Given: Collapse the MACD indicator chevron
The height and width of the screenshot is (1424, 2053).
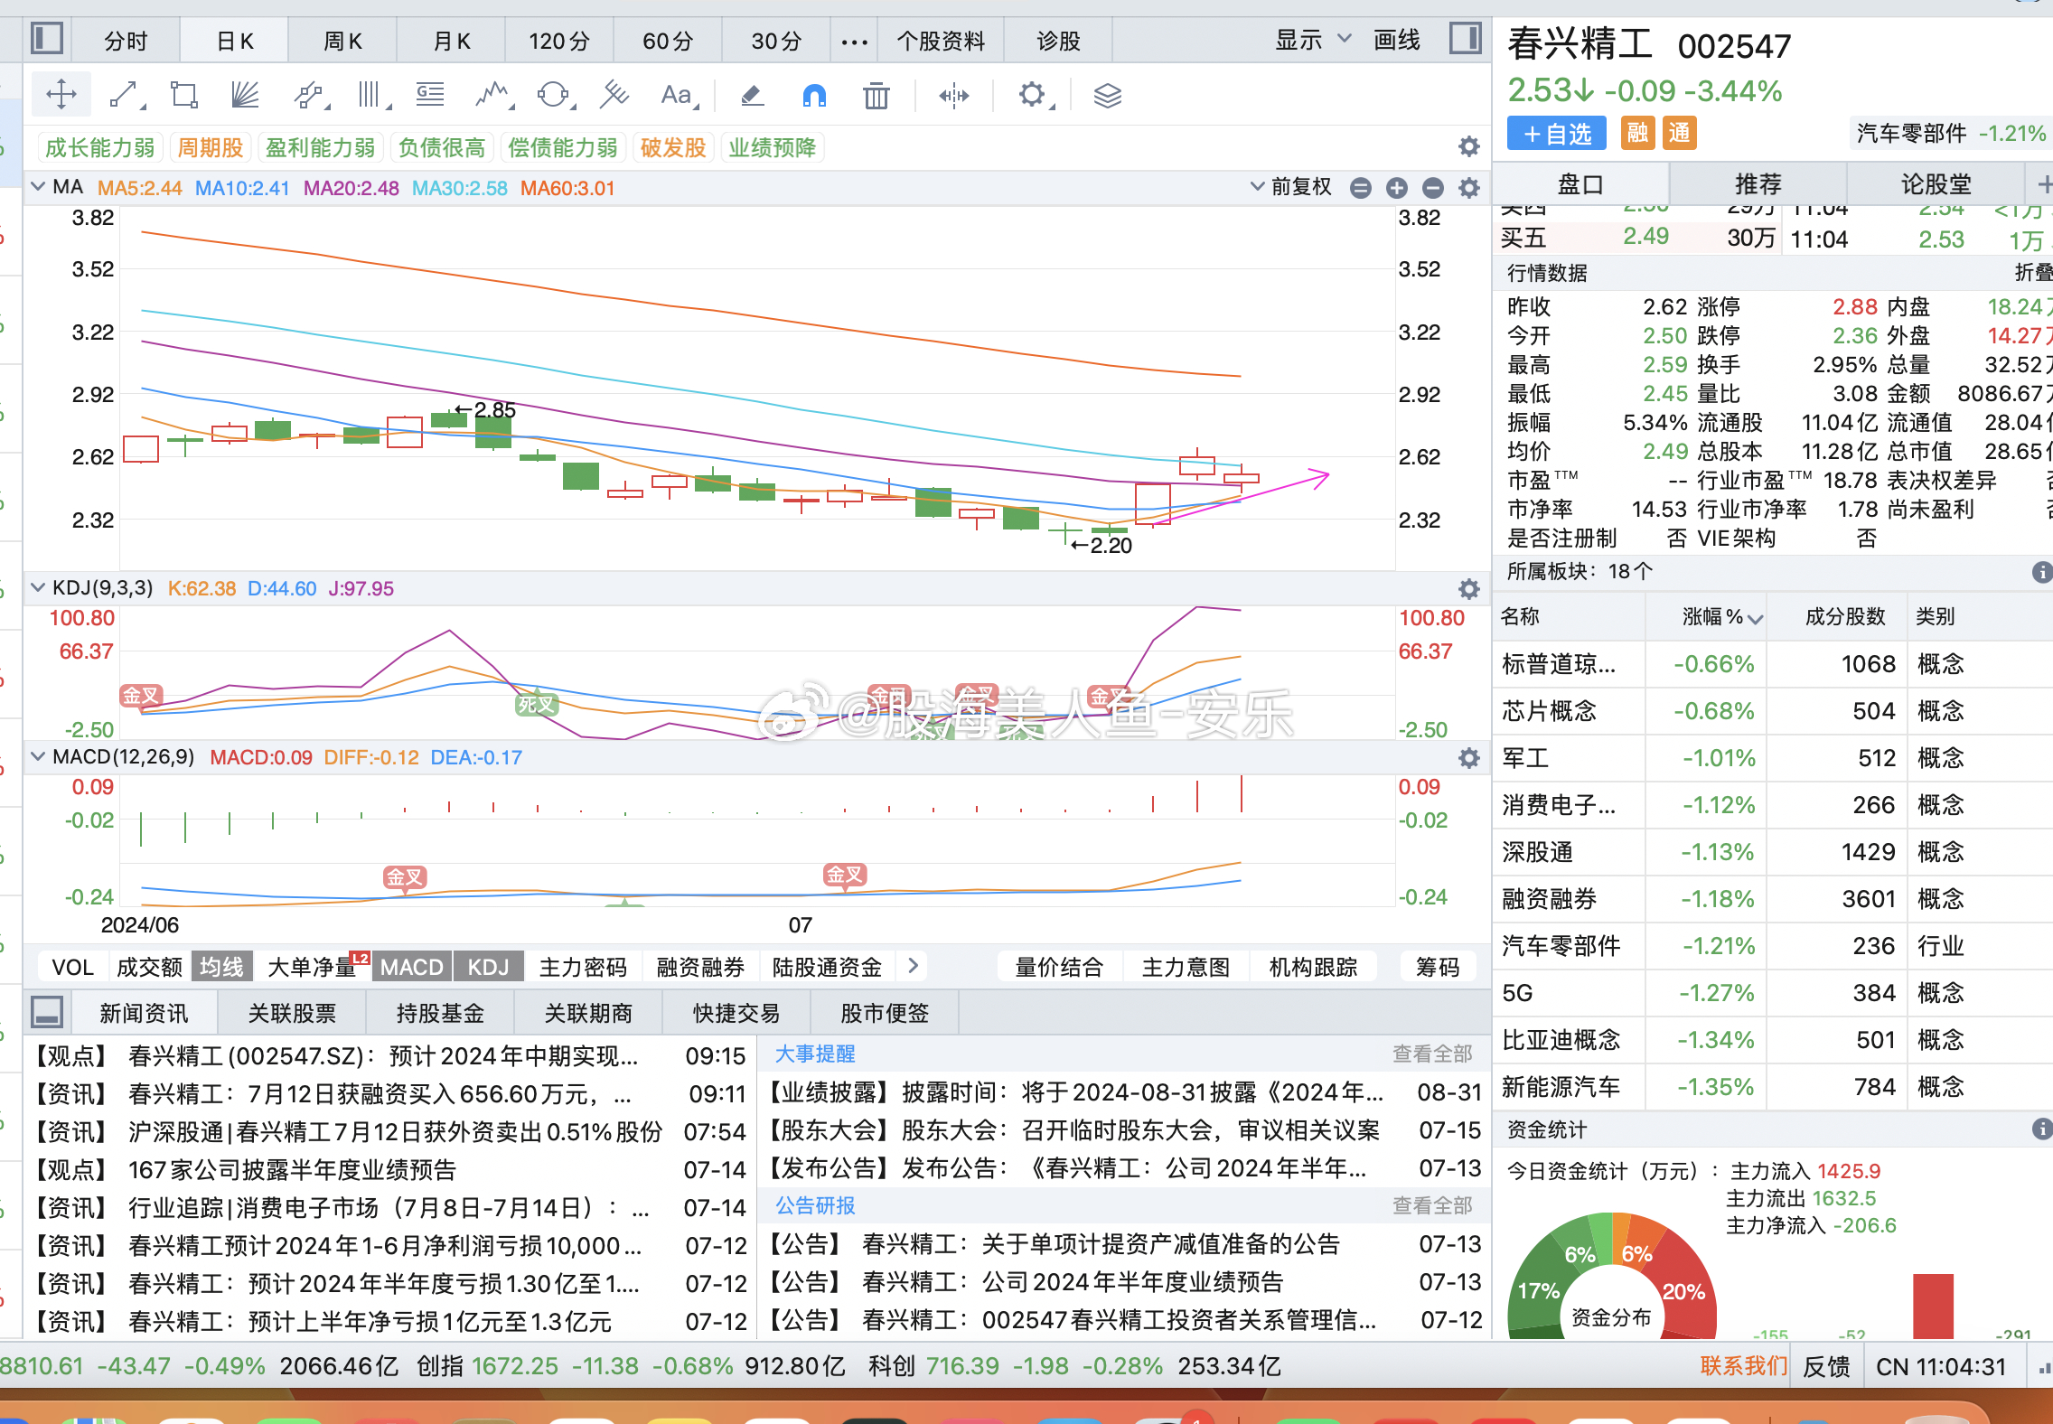Looking at the screenshot, I should pyautogui.click(x=38, y=756).
